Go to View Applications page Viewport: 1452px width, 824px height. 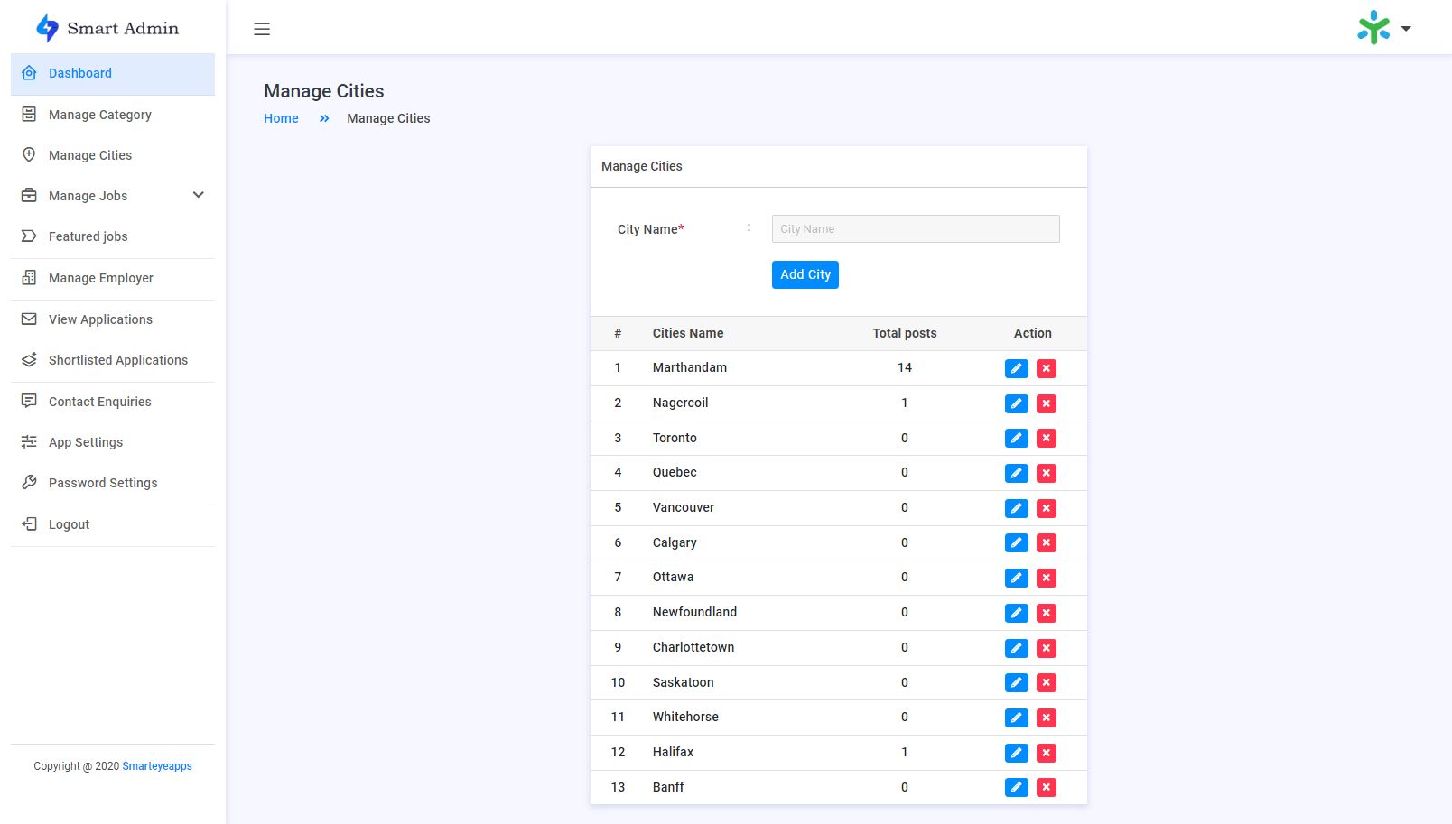click(x=100, y=319)
